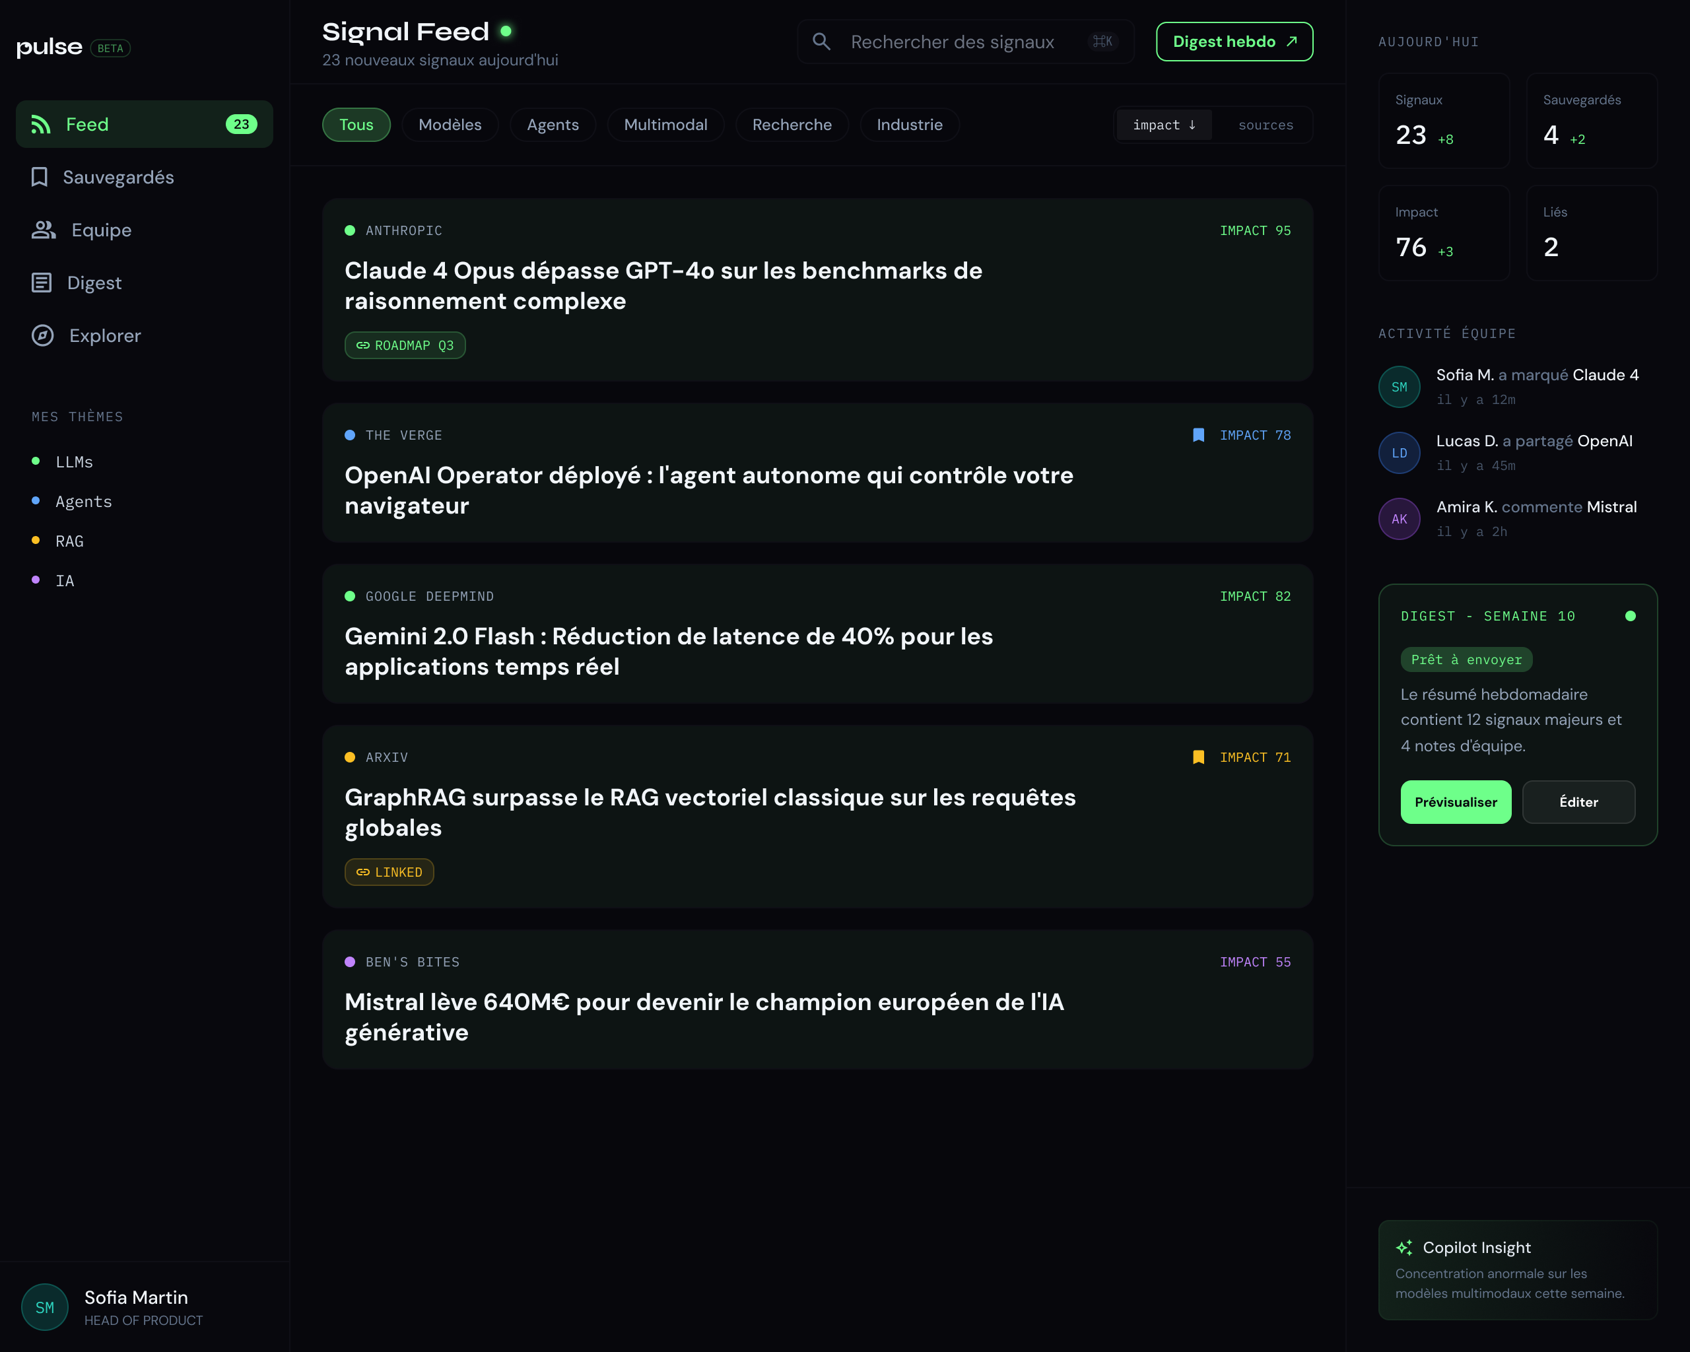Click the Copilot Insight sparkle icon

[1405, 1248]
